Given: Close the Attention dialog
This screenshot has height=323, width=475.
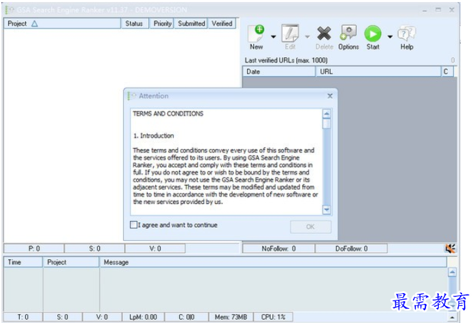Looking at the screenshot, I should [x=330, y=96].
